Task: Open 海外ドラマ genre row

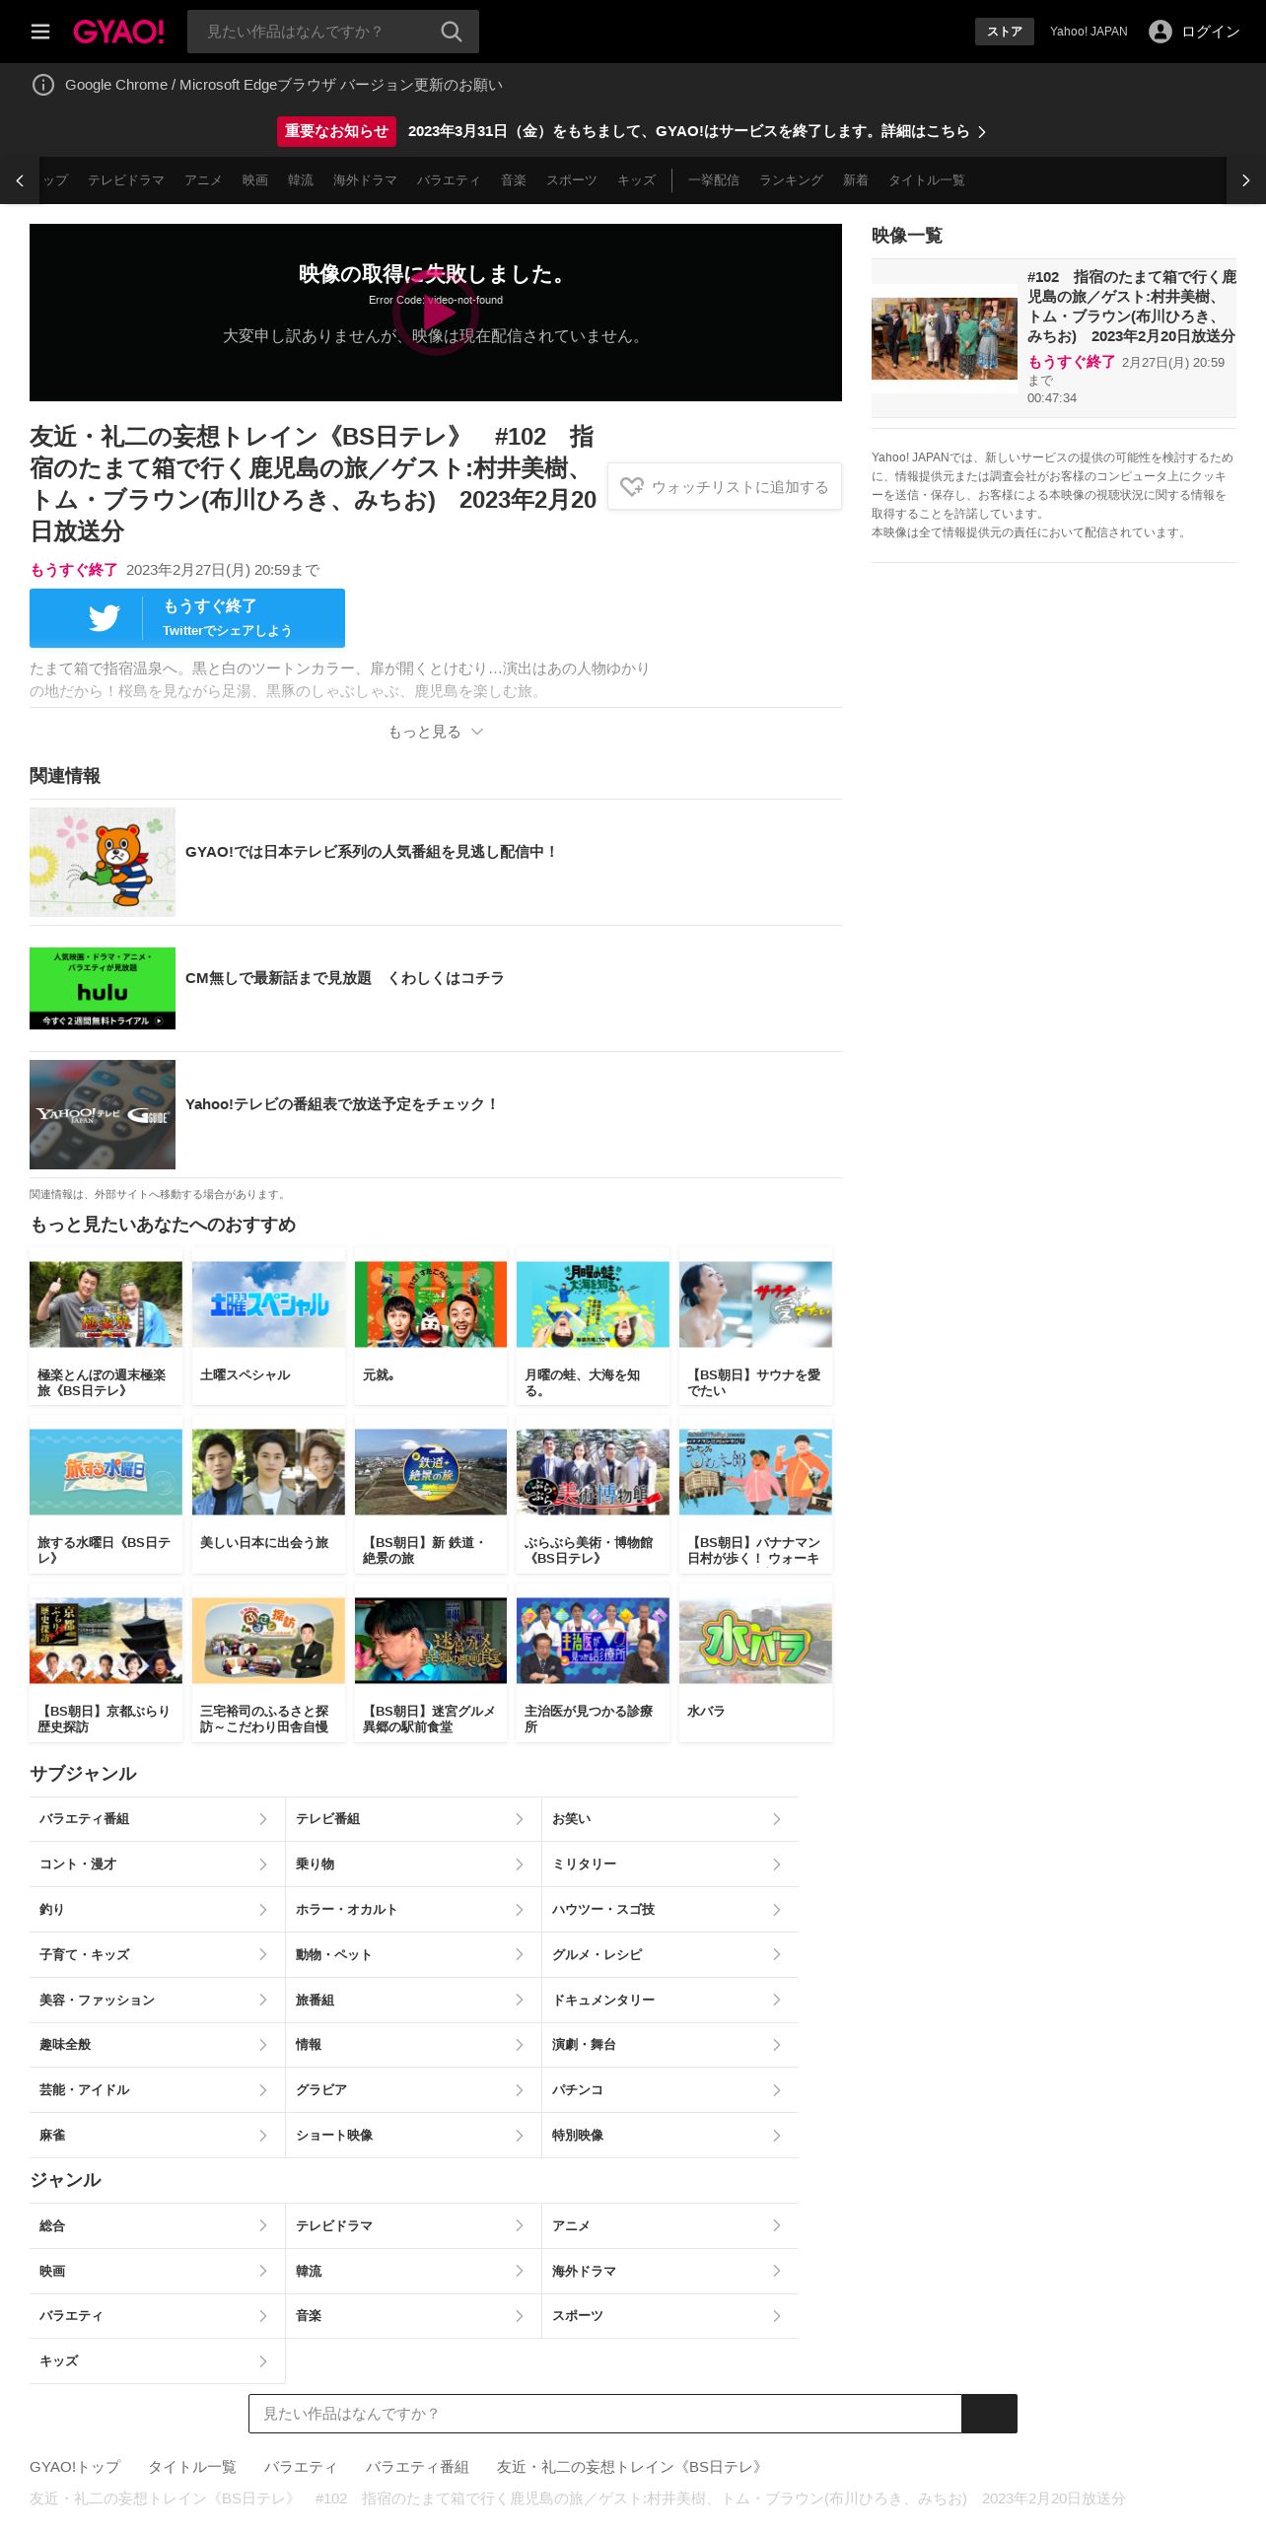Action: [x=670, y=2272]
